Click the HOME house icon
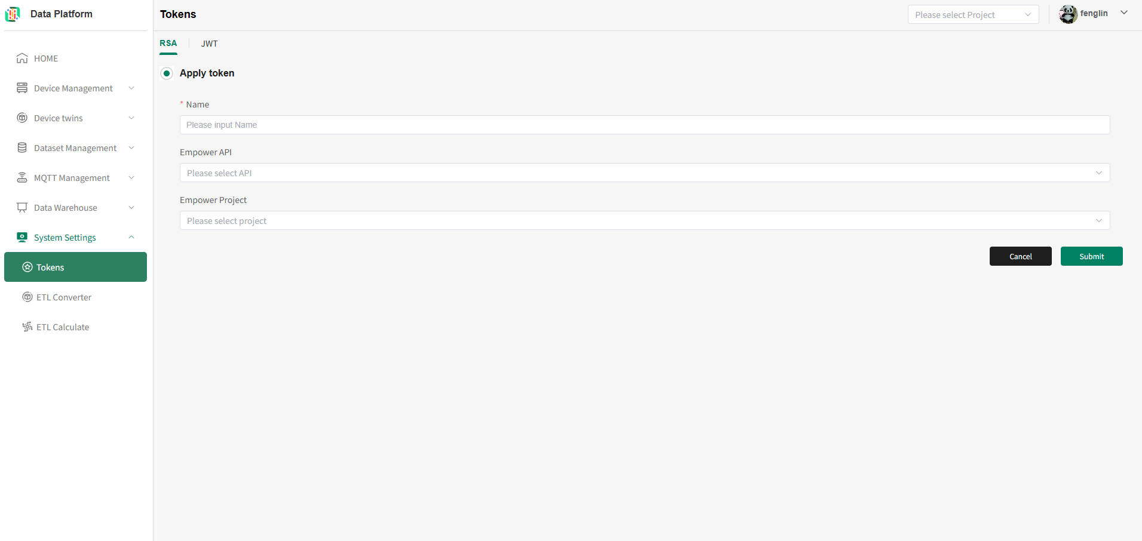This screenshot has height=541, width=1142. [22, 58]
